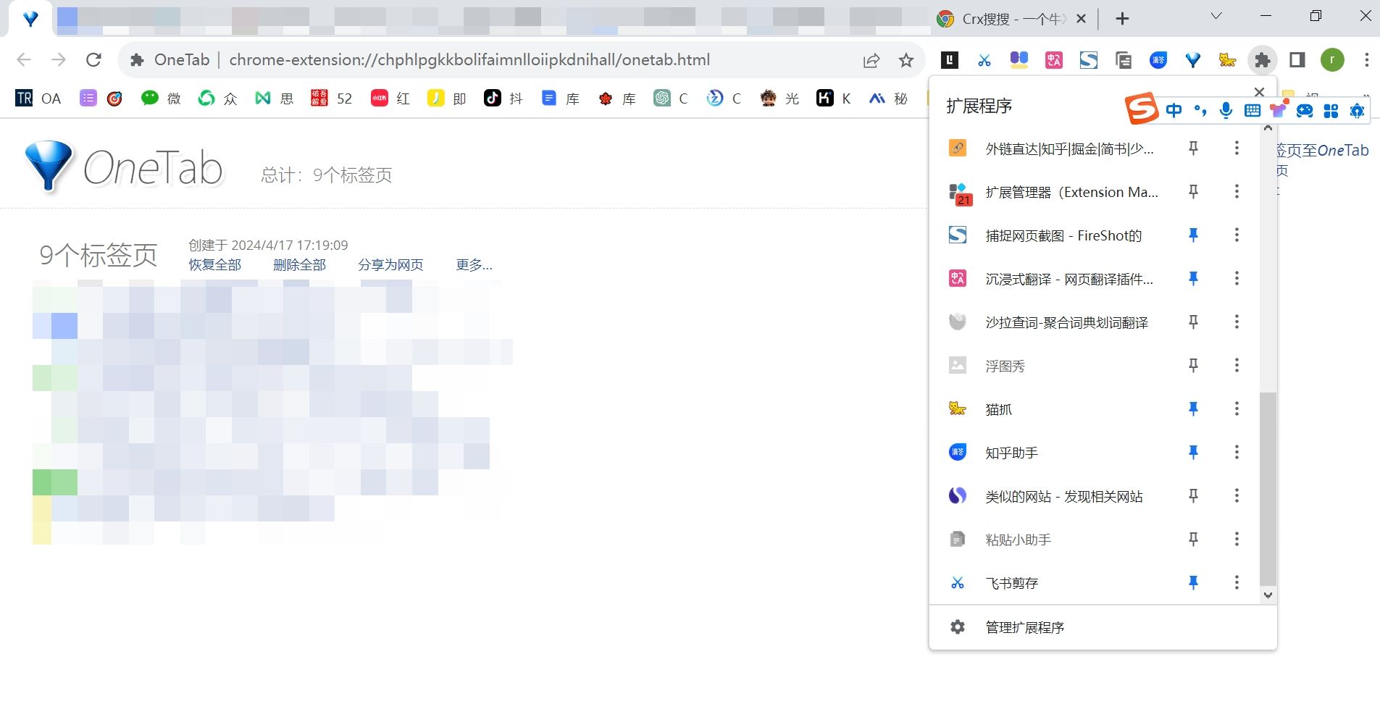The height and width of the screenshot is (717, 1380).
Task: Pin the 浮图秀 extension to toolbar
Action: (1193, 365)
